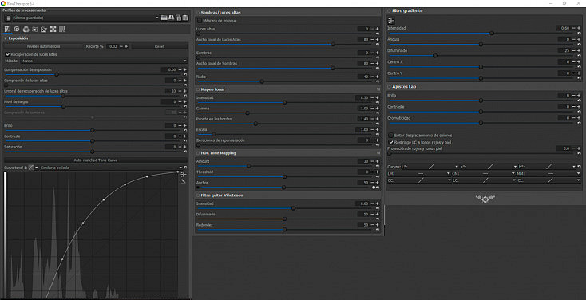Increase the Recorte % value

(x=126, y=46)
